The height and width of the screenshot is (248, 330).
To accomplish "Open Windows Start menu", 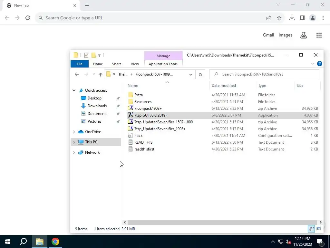I will (x=8, y=242).
